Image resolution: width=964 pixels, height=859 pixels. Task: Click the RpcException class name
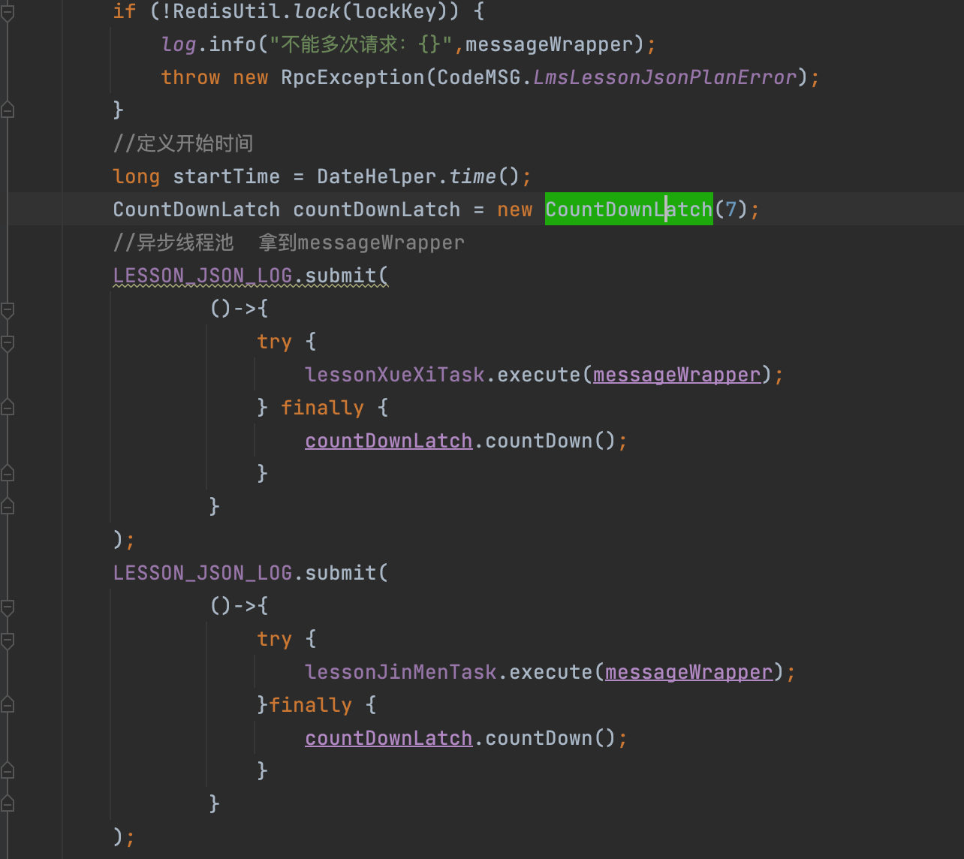(x=353, y=77)
